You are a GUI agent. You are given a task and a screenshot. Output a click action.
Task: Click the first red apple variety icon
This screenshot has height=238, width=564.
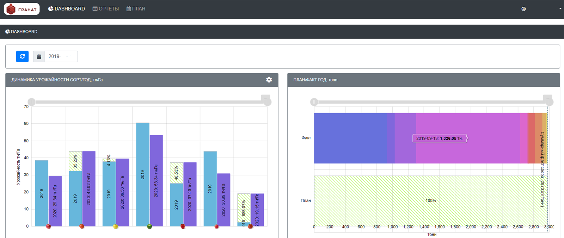tap(48, 226)
